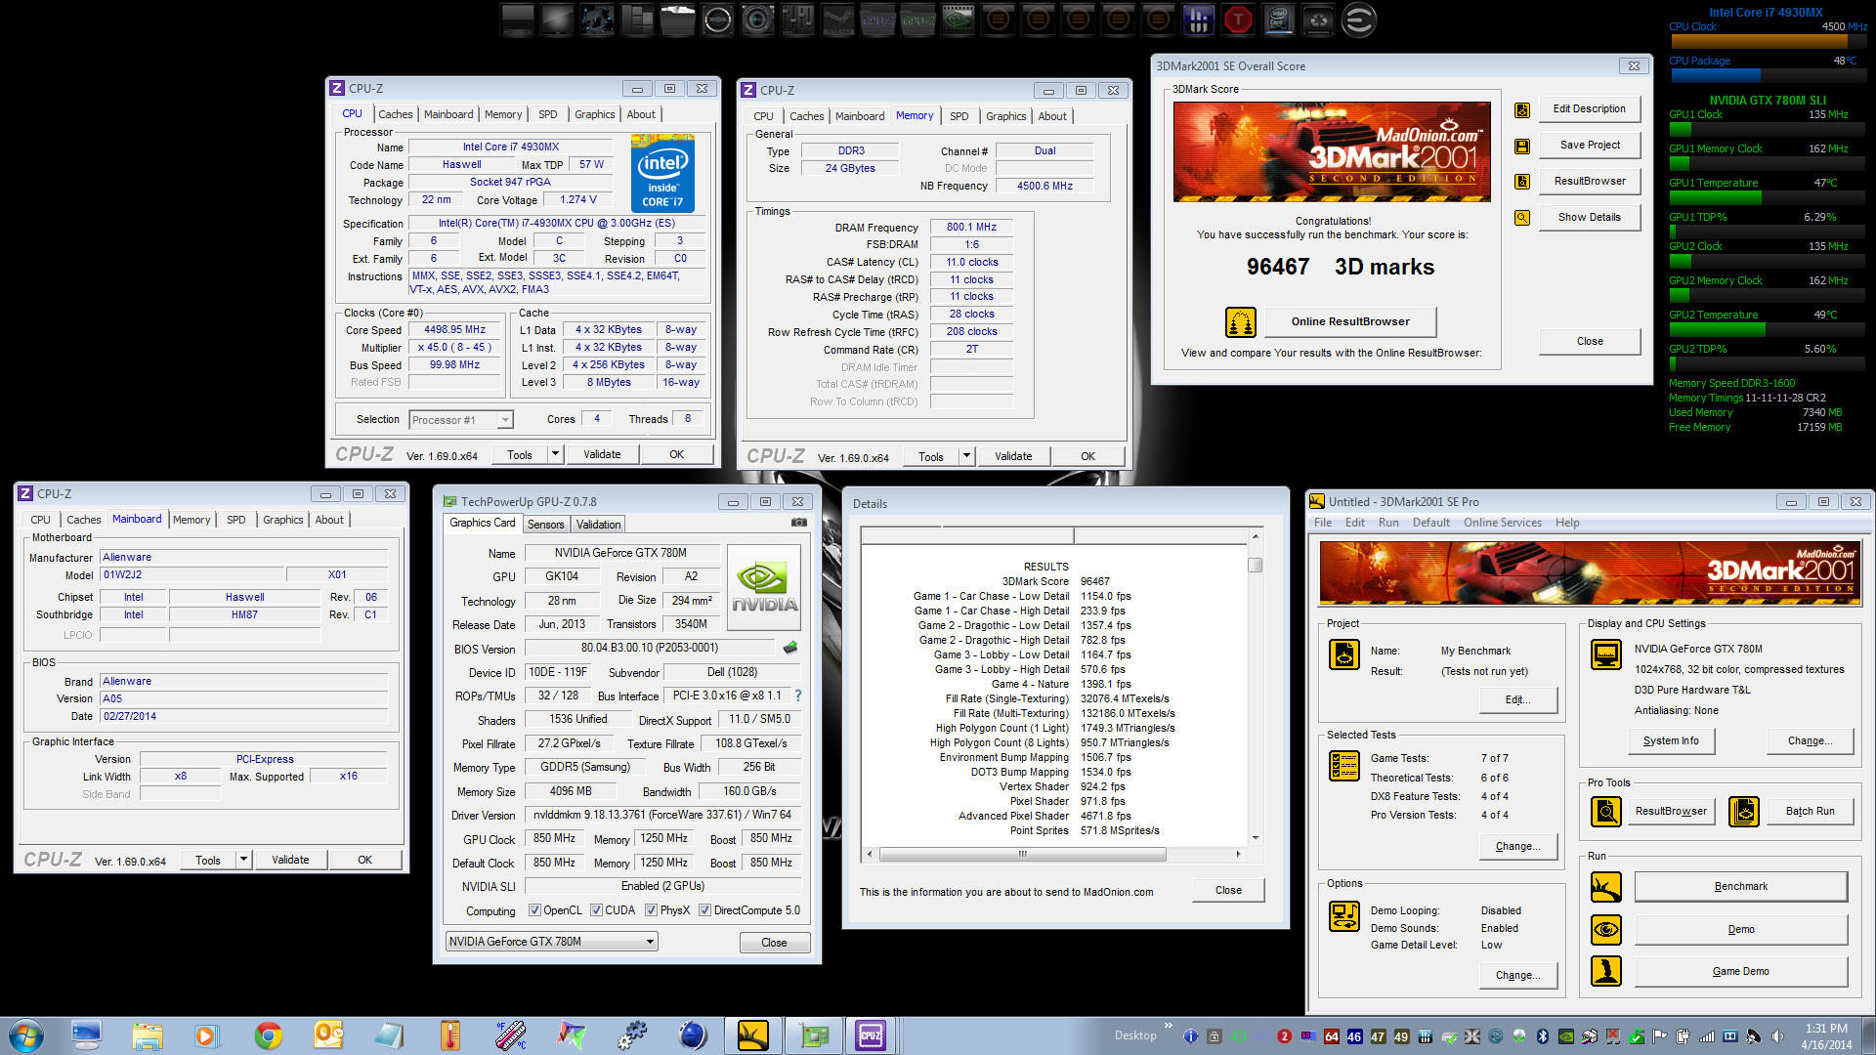Open Outlook from the taskbar

click(x=328, y=1035)
